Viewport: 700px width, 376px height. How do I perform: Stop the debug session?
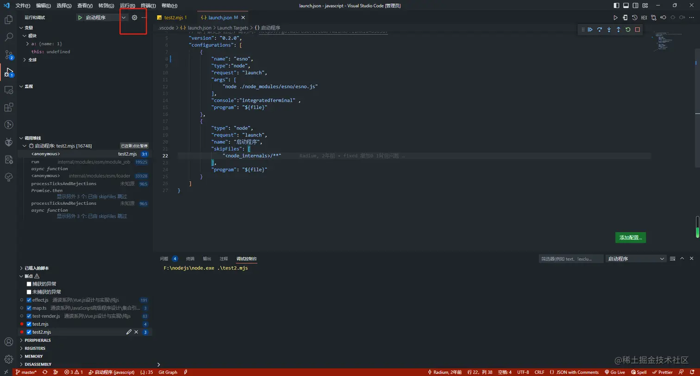[x=637, y=30]
